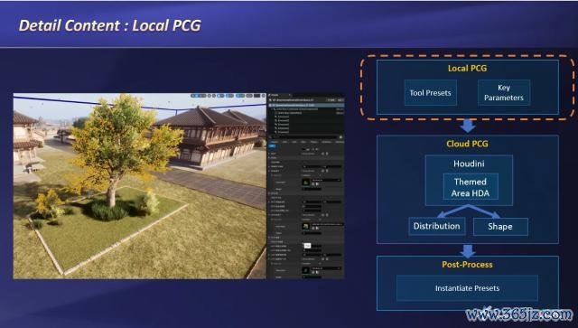Click the bottom asset thumbnail in details panel
This screenshot has width=578, height=328.
point(306,270)
